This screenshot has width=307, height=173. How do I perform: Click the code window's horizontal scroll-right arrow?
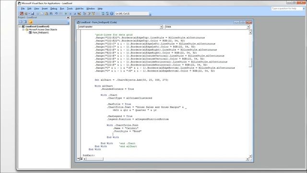(247, 159)
